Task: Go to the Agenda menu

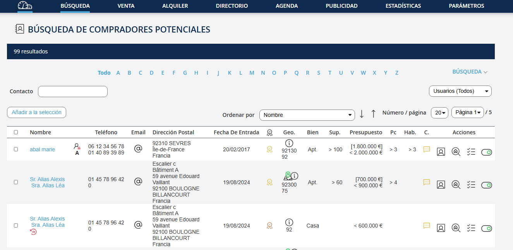Action: tap(287, 6)
